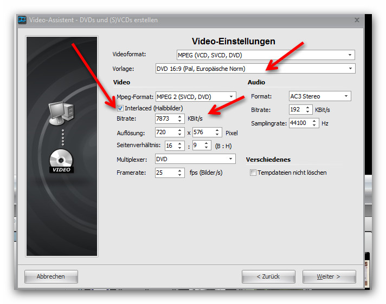Click the Auflösung width field 720
The height and width of the screenshot is (304, 386).
coord(165,133)
